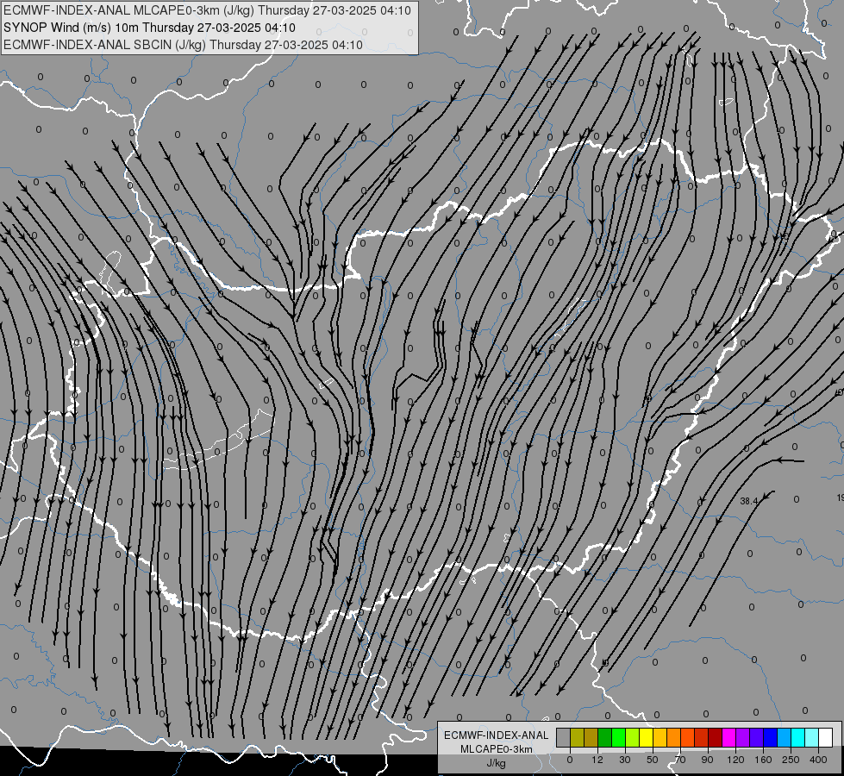Select the SYNOP Wind 10m header line
This screenshot has height=776, width=844.
point(149,28)
